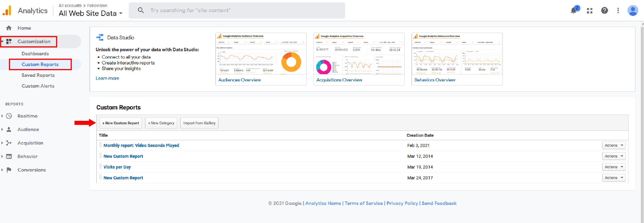Expand the Acquisition reports section
The image size is (644, 223).
(2, 143)
